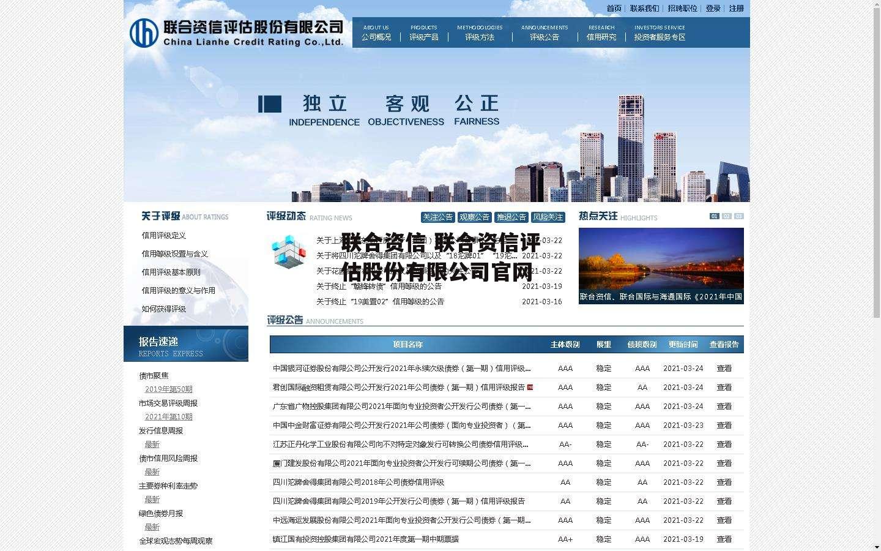Open 镇江国有投资控股集团 2021年度中期票据
This screenshot has height=551, width=881.
point(366,539)
